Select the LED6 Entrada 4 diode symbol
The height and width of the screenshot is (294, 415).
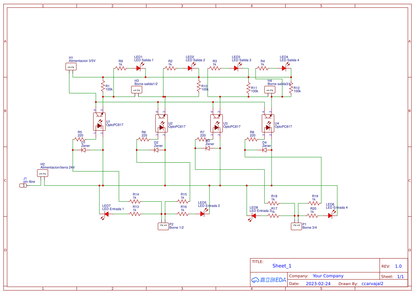click(x=330, y=215)
